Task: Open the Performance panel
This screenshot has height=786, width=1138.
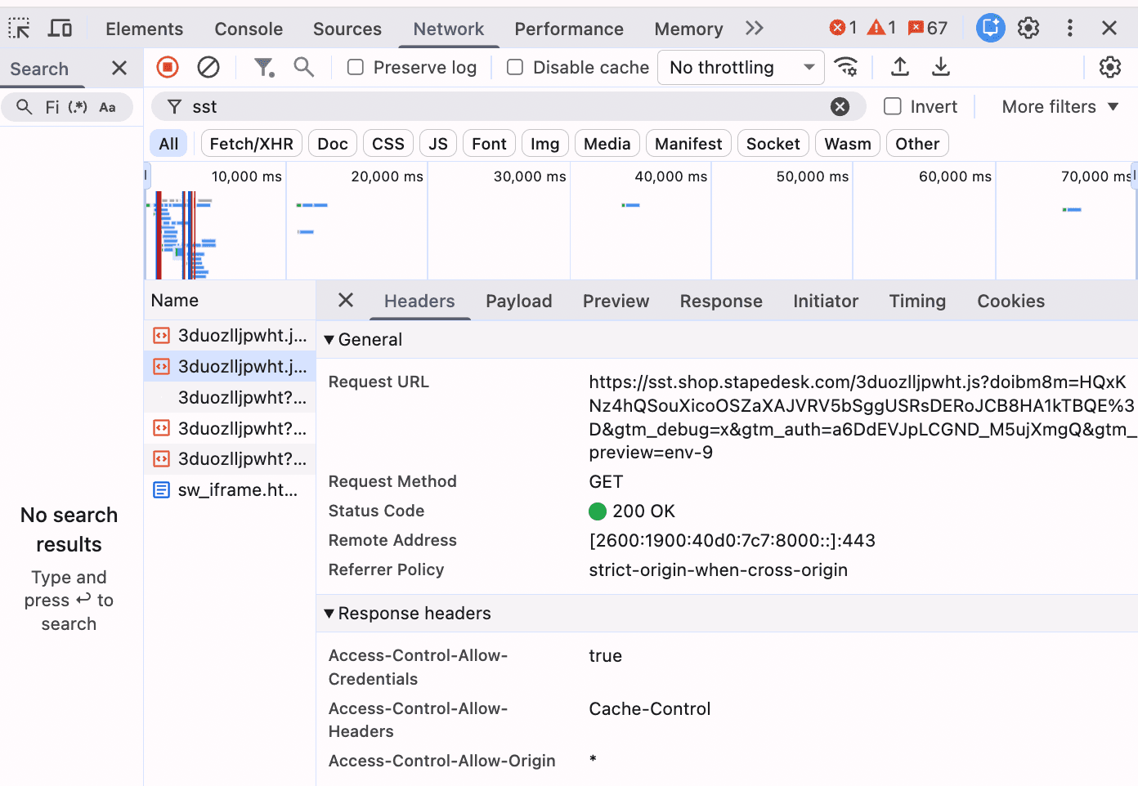Action: [x=569, y=28]
